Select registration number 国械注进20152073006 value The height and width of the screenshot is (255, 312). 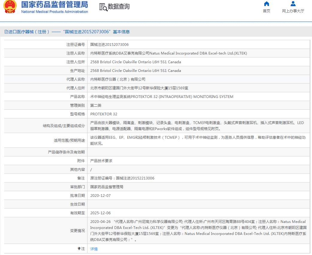point(109,45)
